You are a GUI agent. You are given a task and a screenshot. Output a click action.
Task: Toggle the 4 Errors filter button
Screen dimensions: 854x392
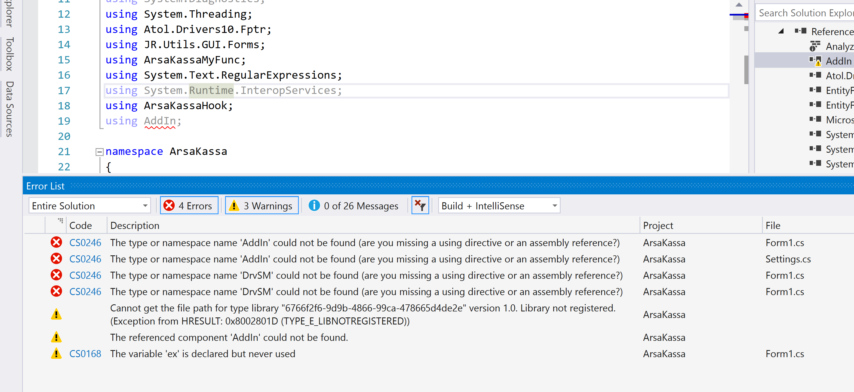point(189,206)
